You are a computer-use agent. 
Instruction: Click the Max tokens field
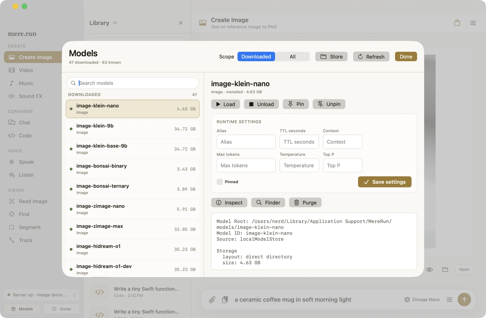pos(246,165)
